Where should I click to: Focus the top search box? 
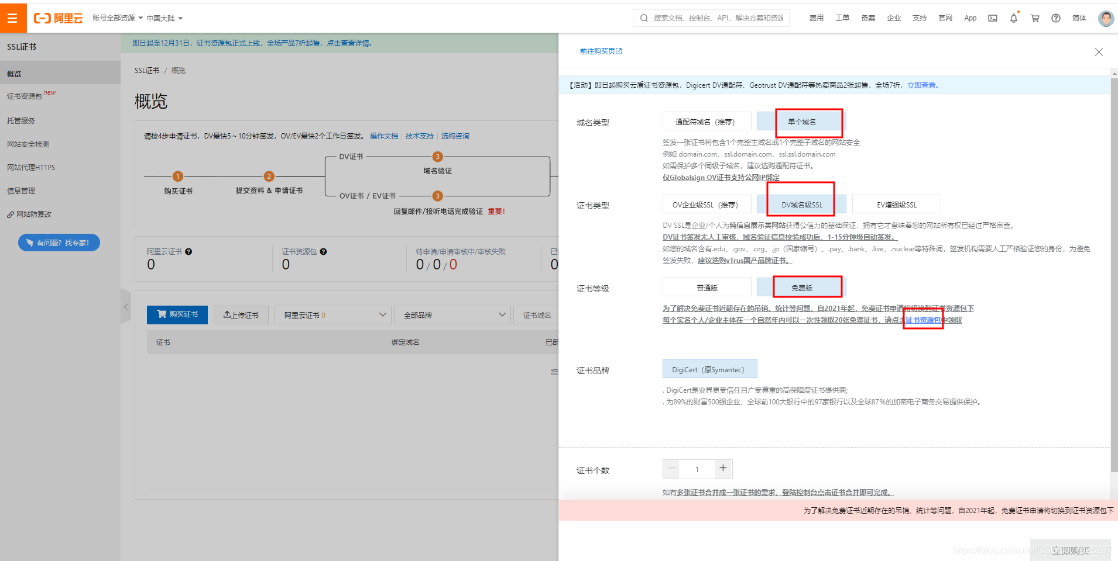click(x=711, y=18)
